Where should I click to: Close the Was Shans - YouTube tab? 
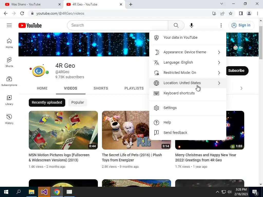pyautogui.click(x=60, y=4)
